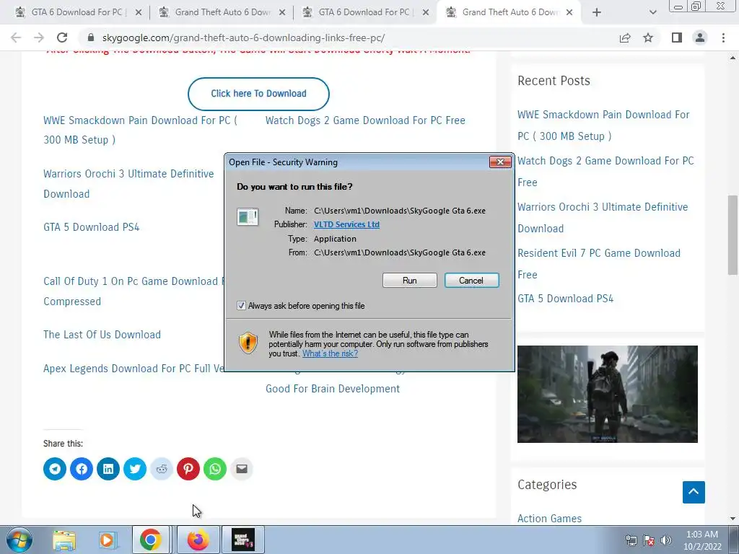Open sidebar Resident Evil 7 recent post
The width and height of the screenshot is (739, 554).
tap(599, 264)
